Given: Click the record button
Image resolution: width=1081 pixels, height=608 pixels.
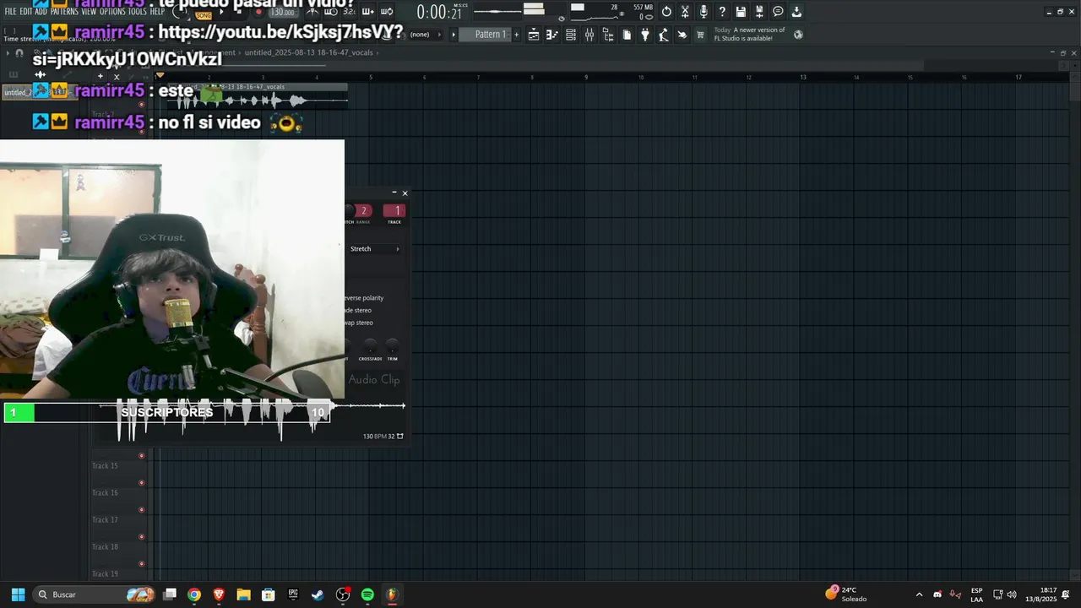Looking at the screenshot, I should point(258,12).
